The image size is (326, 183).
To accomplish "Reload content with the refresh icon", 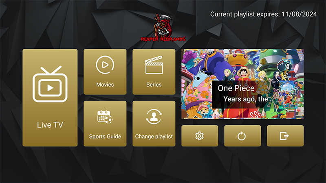I will [242, 136].
